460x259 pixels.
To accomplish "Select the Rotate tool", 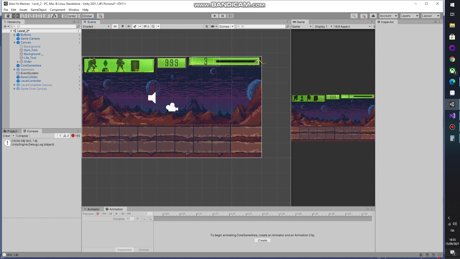I will (x=23, y=16).
